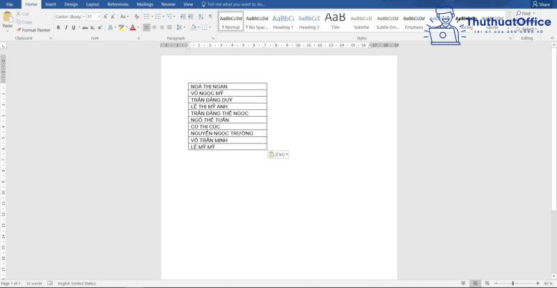Open the font size dropdown showing 11
The height and width of the screenshot is (288, 557).
coord(99,17)
